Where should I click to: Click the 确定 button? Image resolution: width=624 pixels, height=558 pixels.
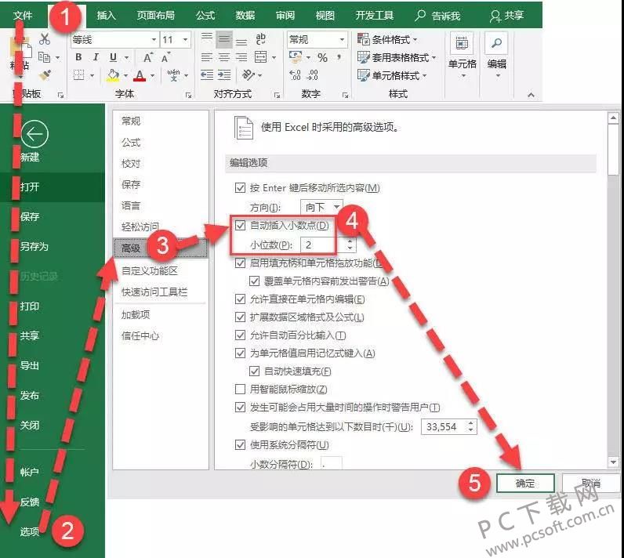[525, 484]
